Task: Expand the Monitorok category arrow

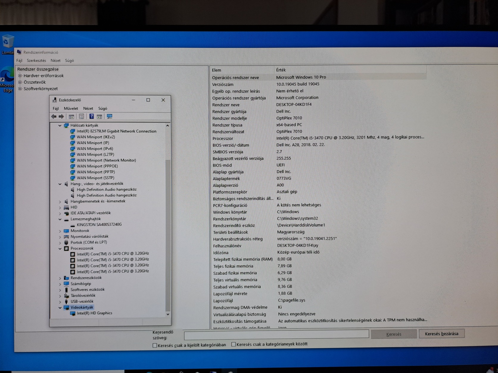Action: coord(60,231)
